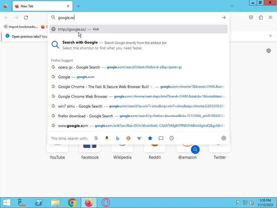
Task: Open the Twitter shortcut
Action: point(220,152)
